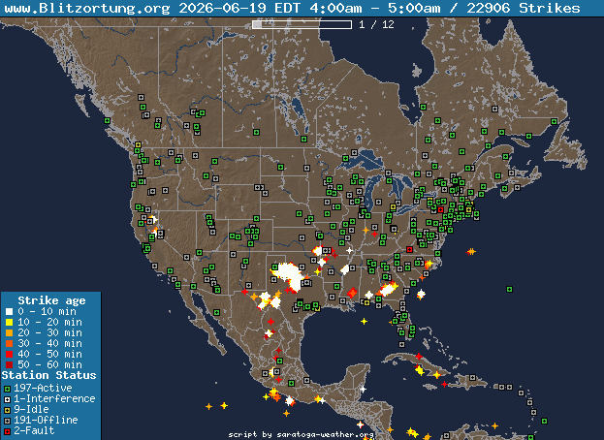Click the green station on Baja California
Image resolution: width=604 pixels, height=440 pixels.
216,312
